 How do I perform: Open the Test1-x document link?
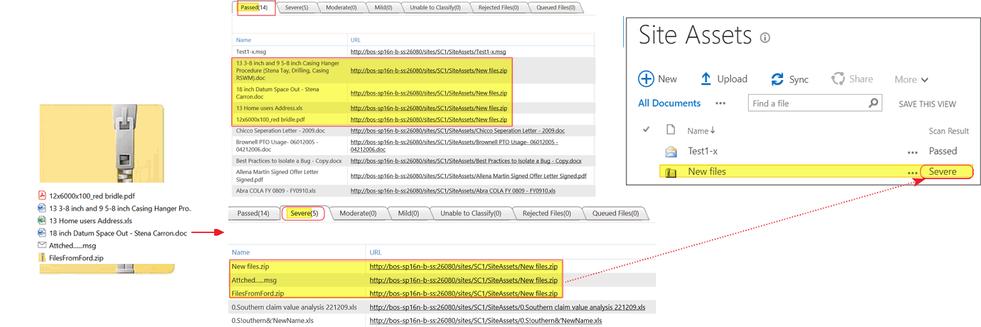703,152
